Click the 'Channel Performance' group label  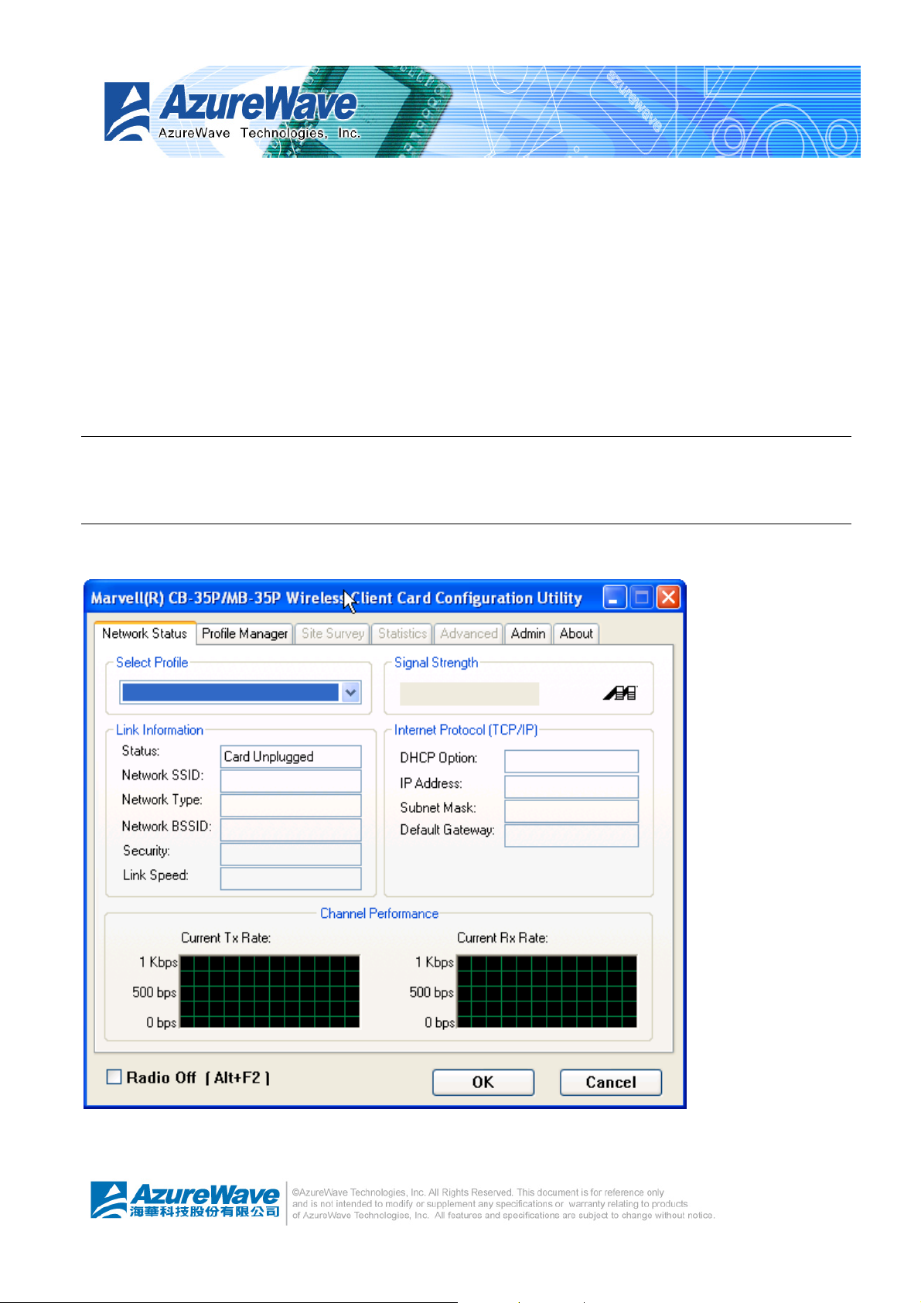[380, 913]
